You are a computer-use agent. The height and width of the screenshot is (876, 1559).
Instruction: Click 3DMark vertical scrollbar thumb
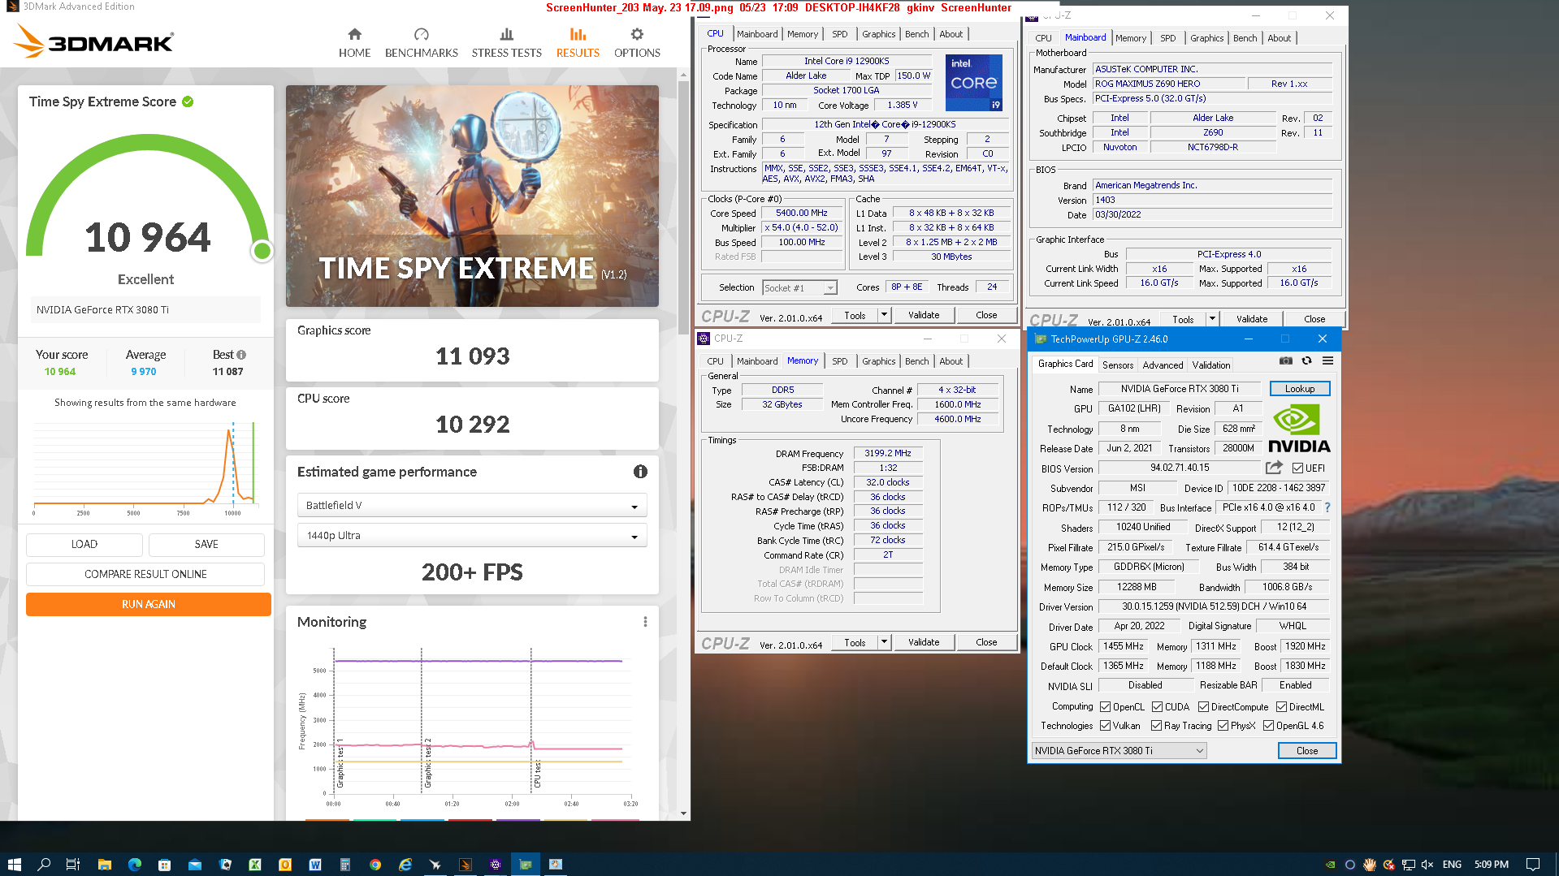683,208
